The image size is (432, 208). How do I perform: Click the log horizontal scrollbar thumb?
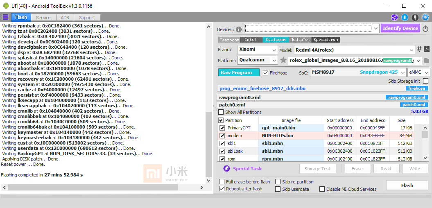point(93,188)
